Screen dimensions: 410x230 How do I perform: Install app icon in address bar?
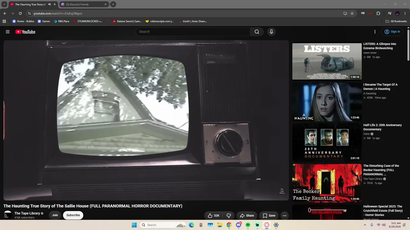coord(345,13)
